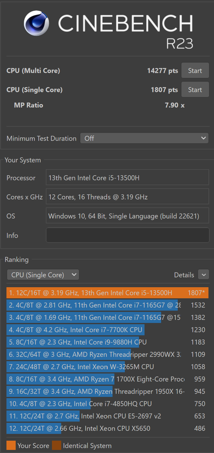Select ranking row 8 Ryzen 7 1700X
Viewport: 214px width, 453px height.
(x=107, y=379)
